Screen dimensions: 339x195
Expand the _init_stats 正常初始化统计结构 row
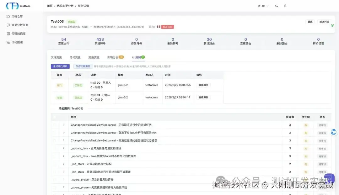(x=63, y=164)
